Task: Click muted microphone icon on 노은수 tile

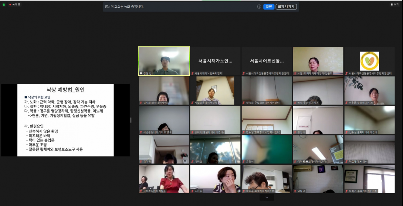Action: point(192,191)
